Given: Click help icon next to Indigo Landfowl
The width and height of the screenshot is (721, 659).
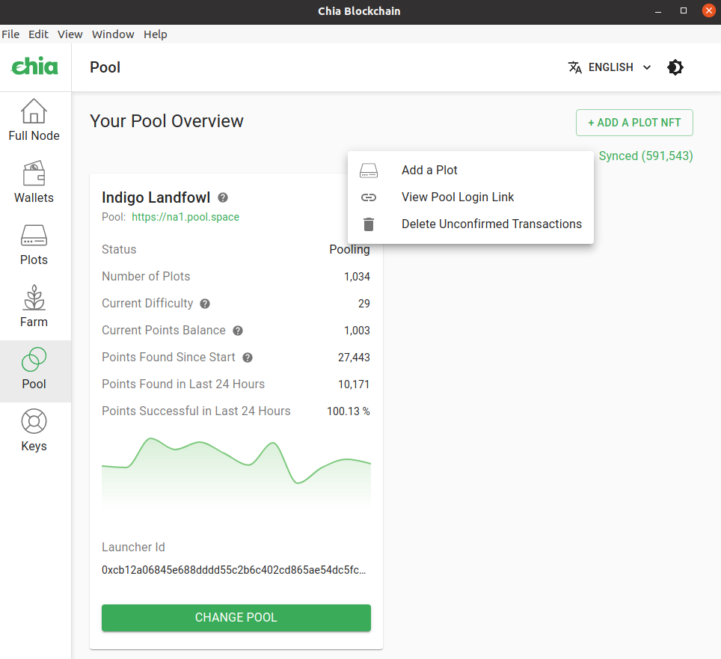Looking at the screenshot, I should point(223,197).
